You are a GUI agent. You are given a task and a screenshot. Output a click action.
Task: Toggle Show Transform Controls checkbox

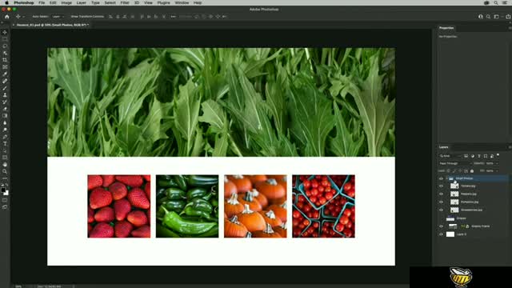[x=87, y=17]
